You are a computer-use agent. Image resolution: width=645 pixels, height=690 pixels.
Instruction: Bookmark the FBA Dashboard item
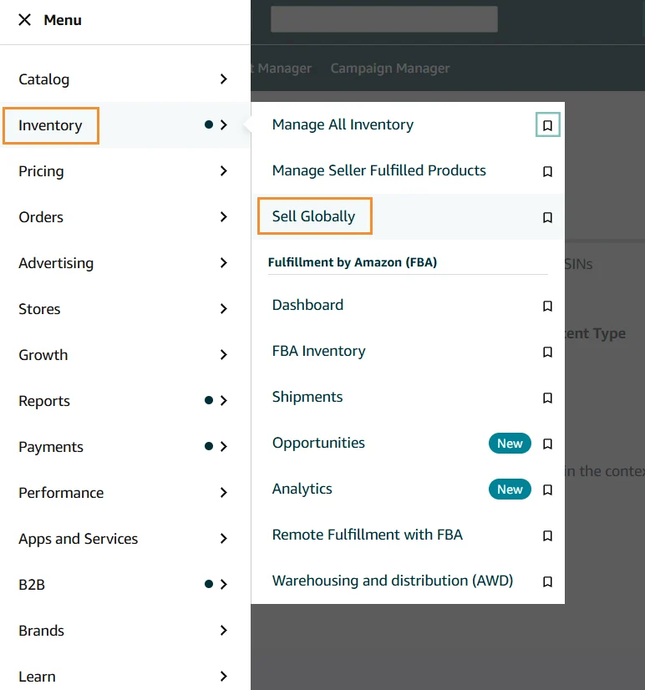548,306
